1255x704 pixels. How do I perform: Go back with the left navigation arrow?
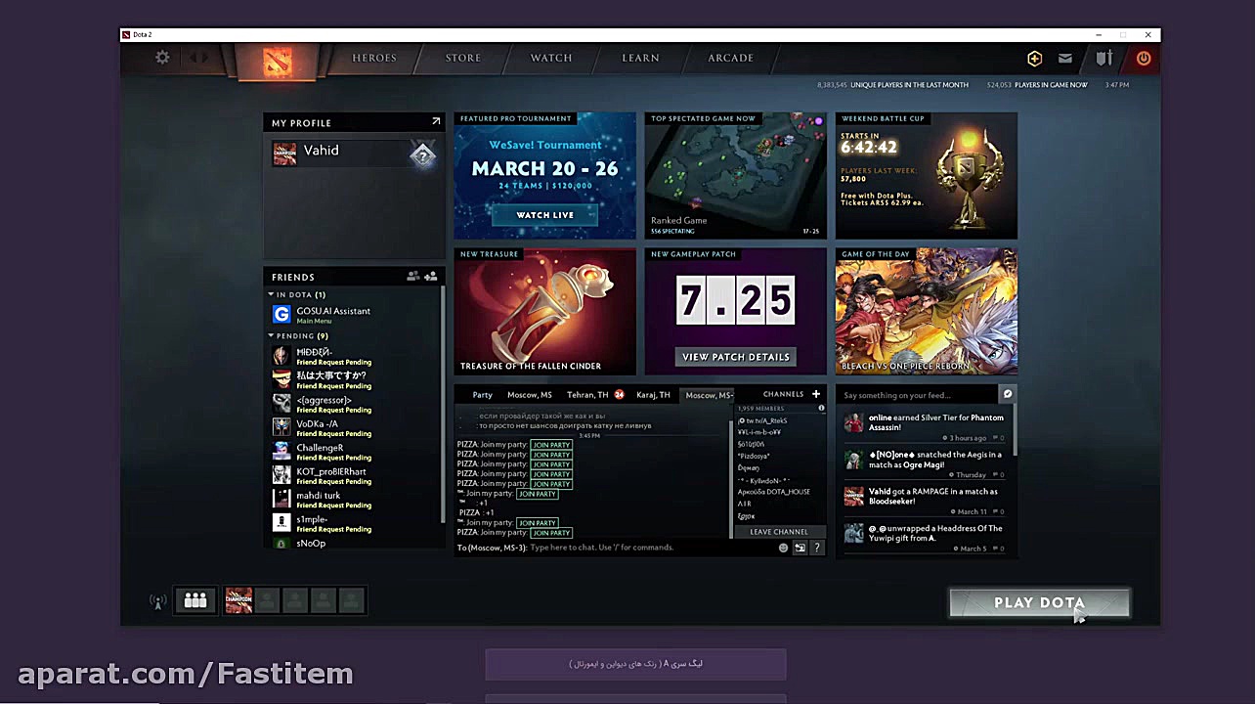point(193,58)
